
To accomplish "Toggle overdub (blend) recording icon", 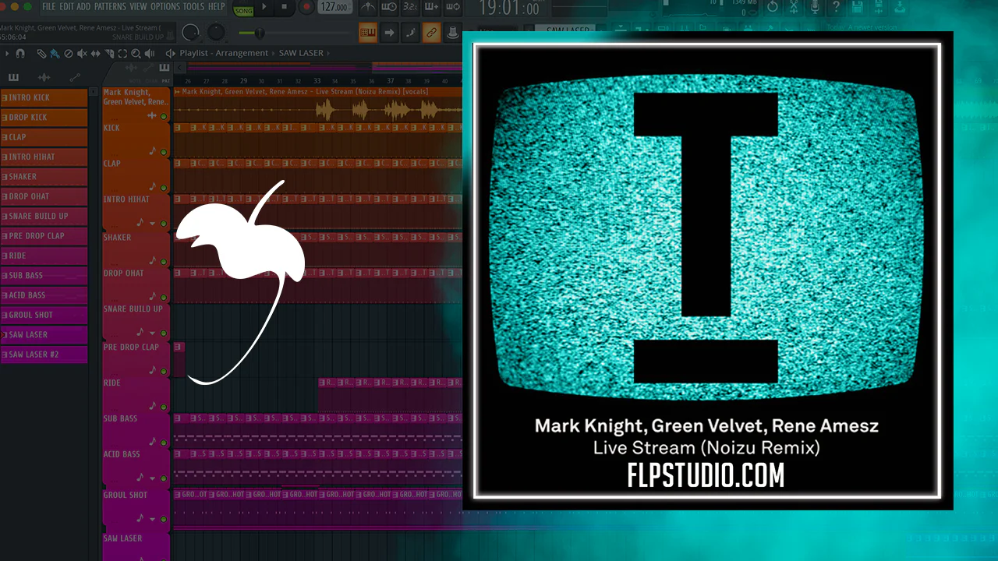I will click(x=431, y=8).
